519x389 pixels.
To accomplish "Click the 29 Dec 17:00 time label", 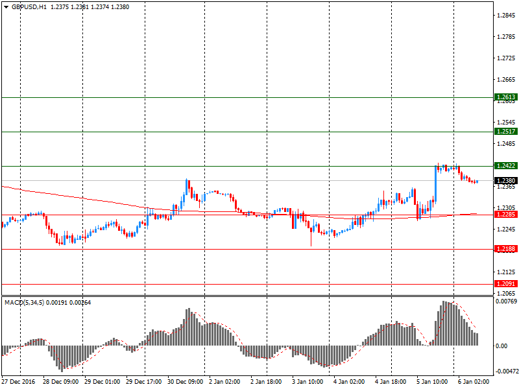I will pos(144,382).
